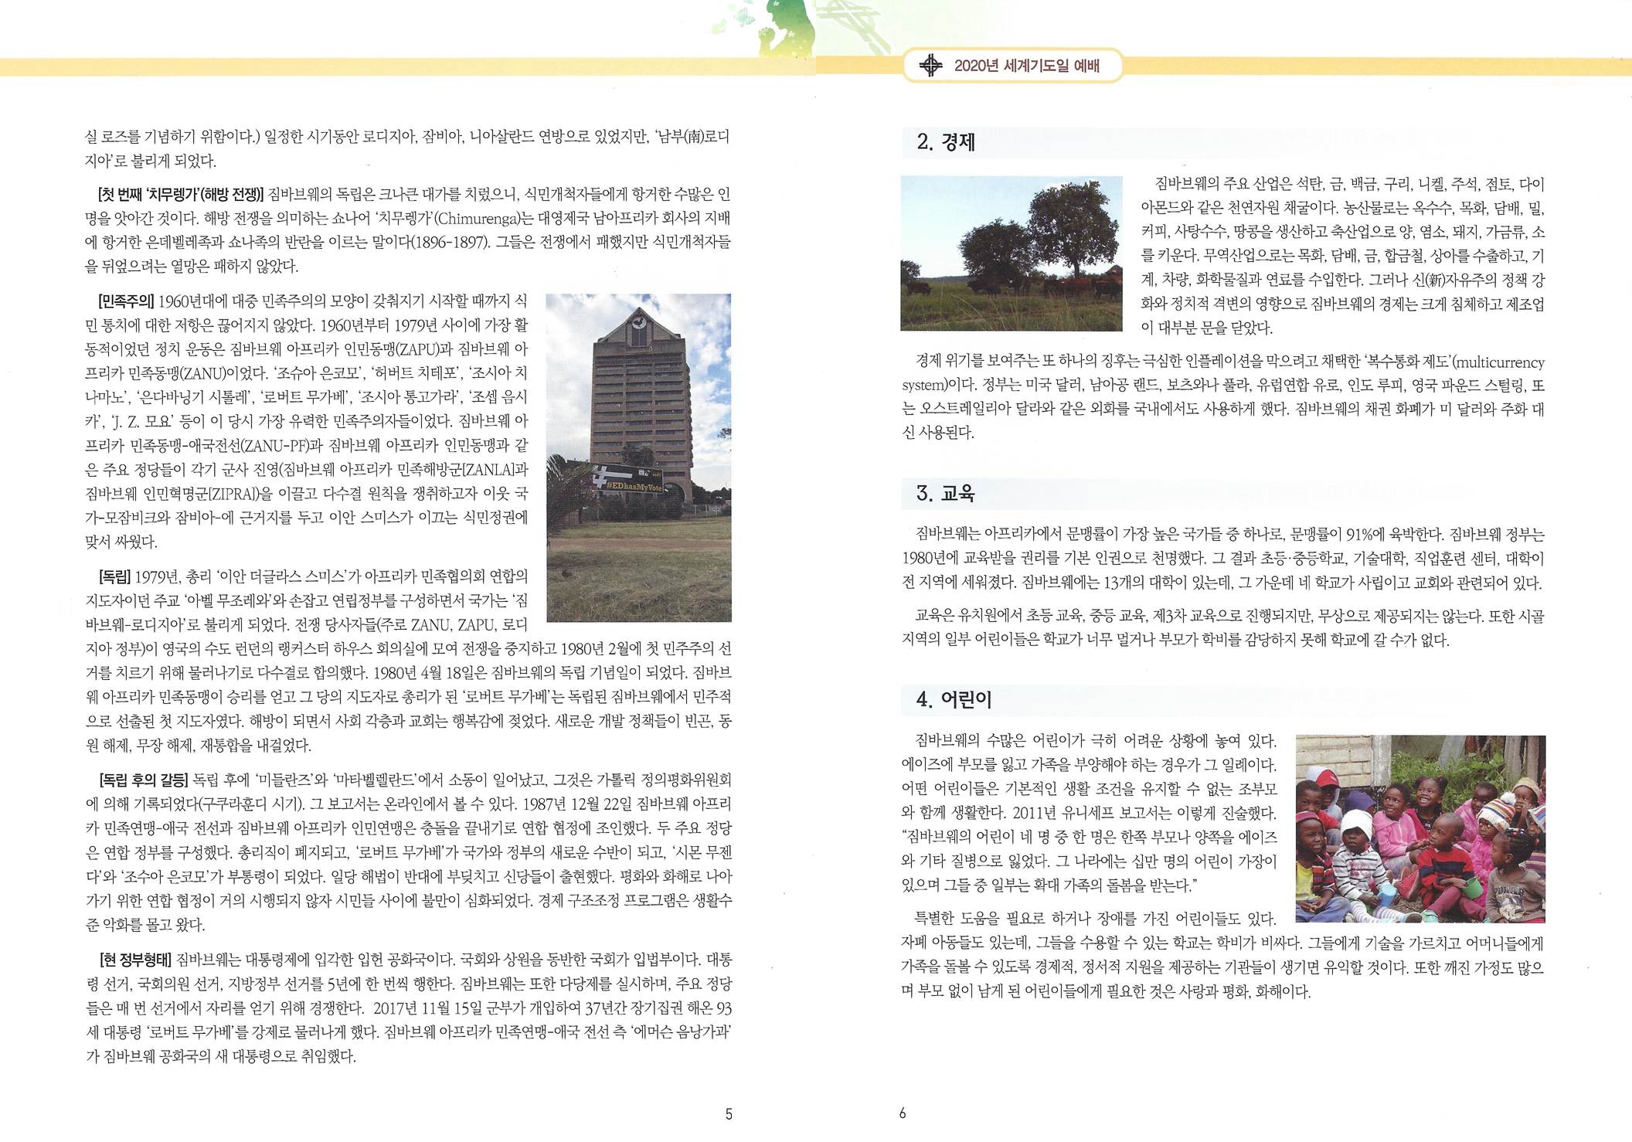Viewport: 1632px width, 1142px height.
Task: Click page number 5
Action: tap(729, 1113)
